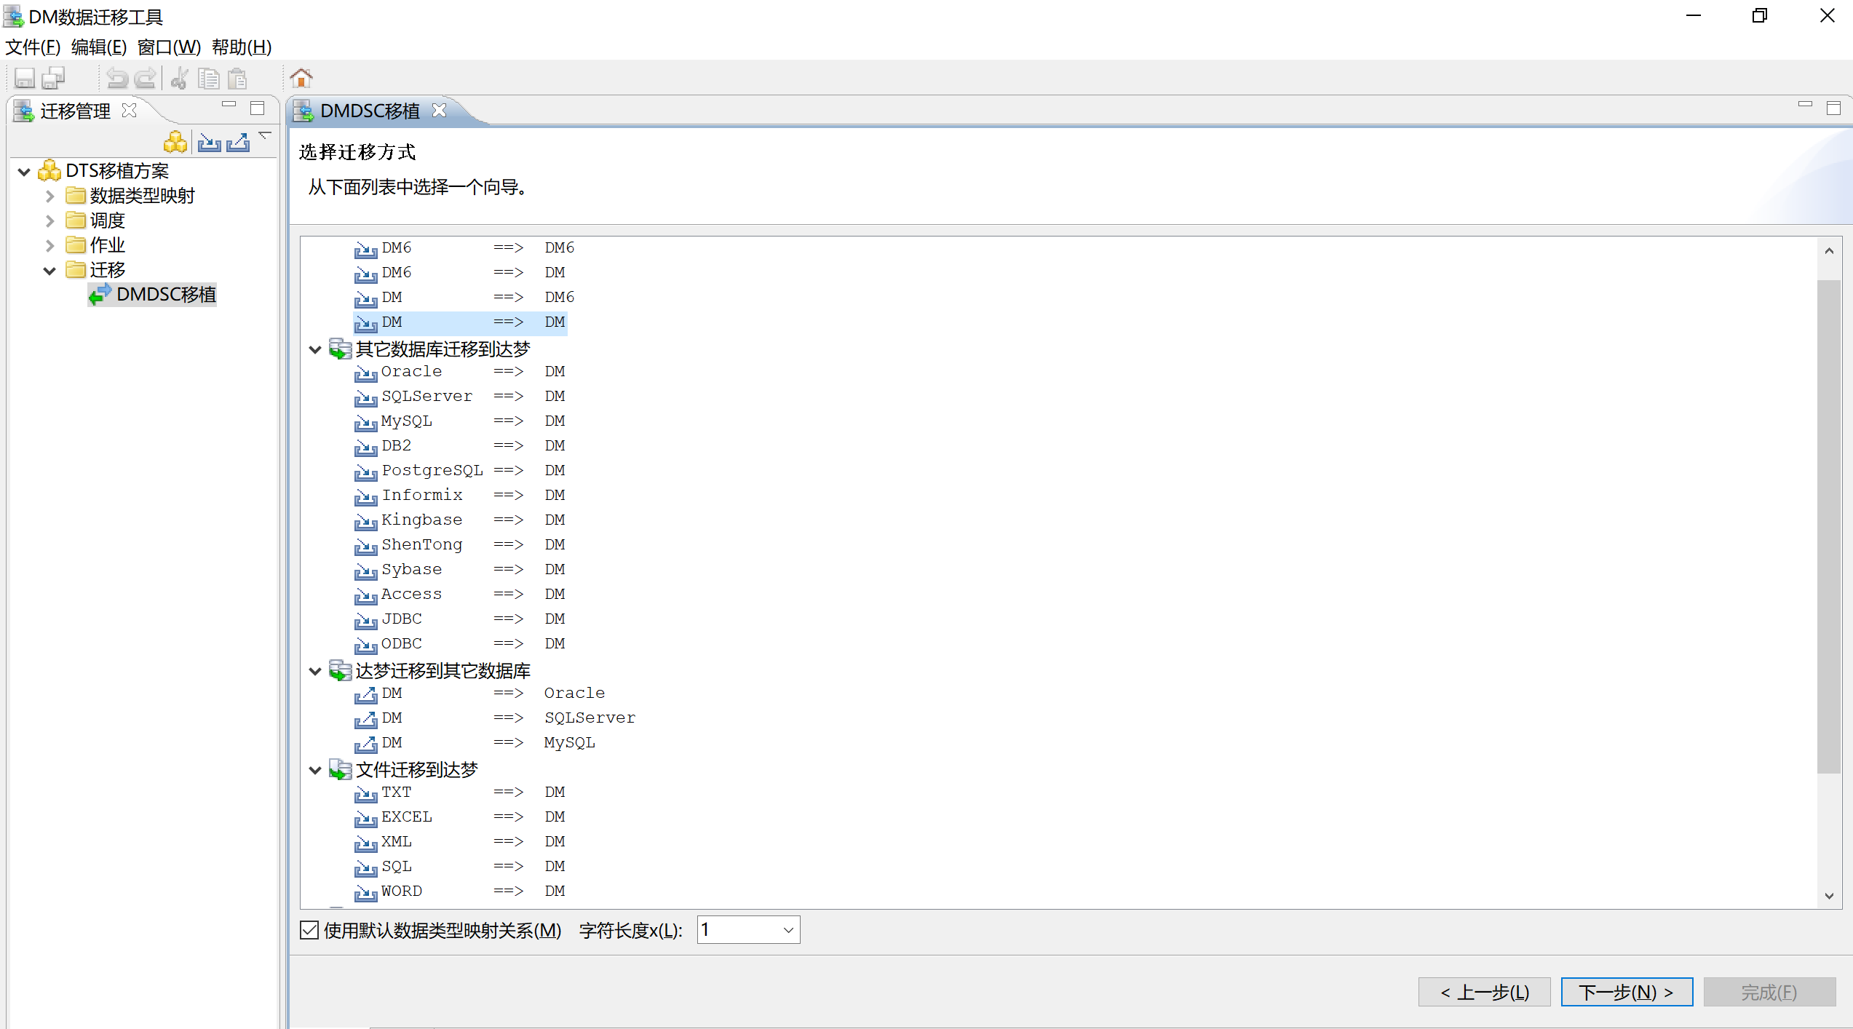Expand the 数据类型映射 folder

pyautogui.click(x=49, y=196)
